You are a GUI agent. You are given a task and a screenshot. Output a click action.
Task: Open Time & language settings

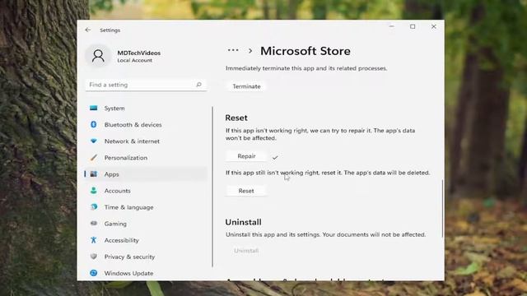[x=128, y=207]
